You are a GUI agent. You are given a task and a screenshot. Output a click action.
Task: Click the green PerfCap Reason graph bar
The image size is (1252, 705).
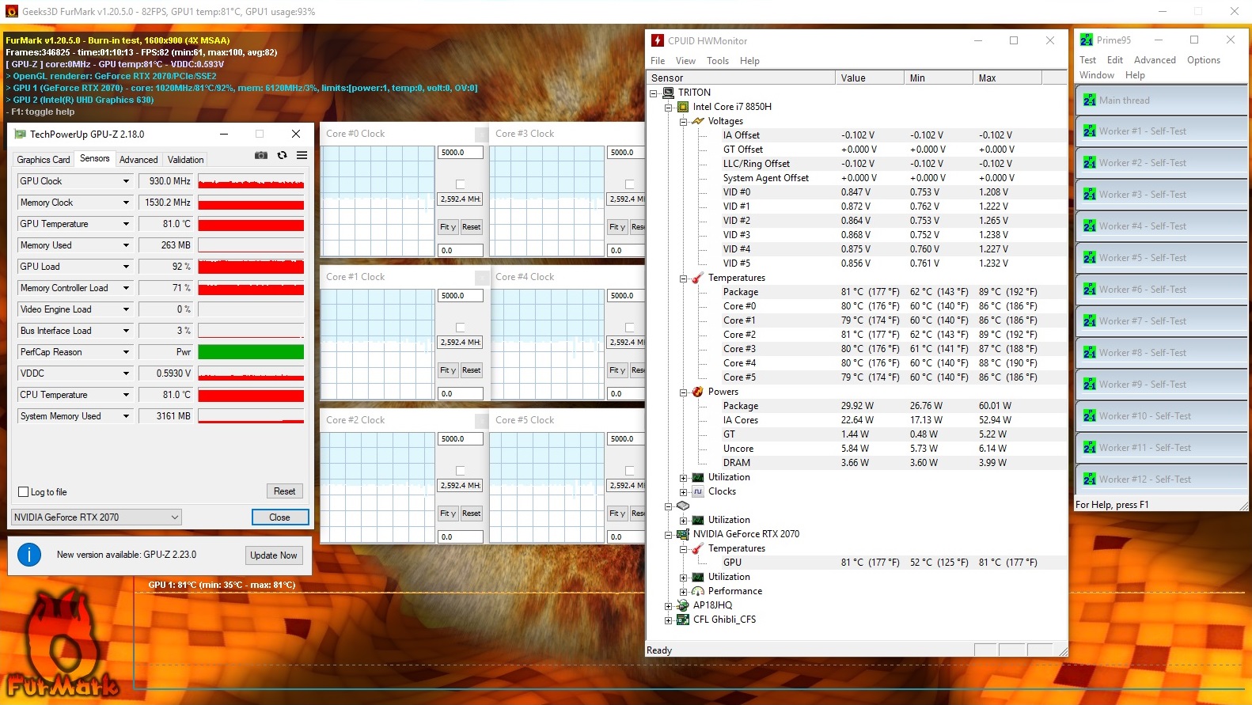tap(251, 352)
